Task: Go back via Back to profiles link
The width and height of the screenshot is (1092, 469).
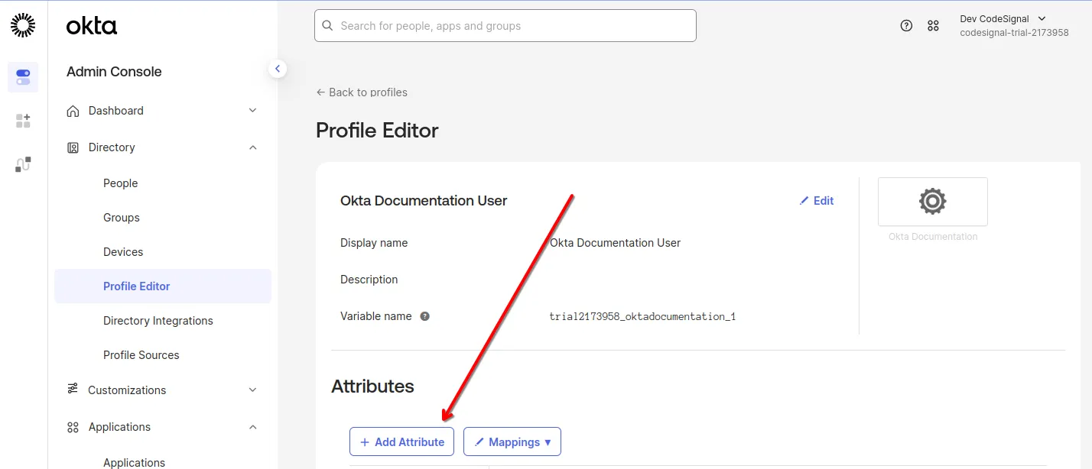Action: tap(362, 92)
